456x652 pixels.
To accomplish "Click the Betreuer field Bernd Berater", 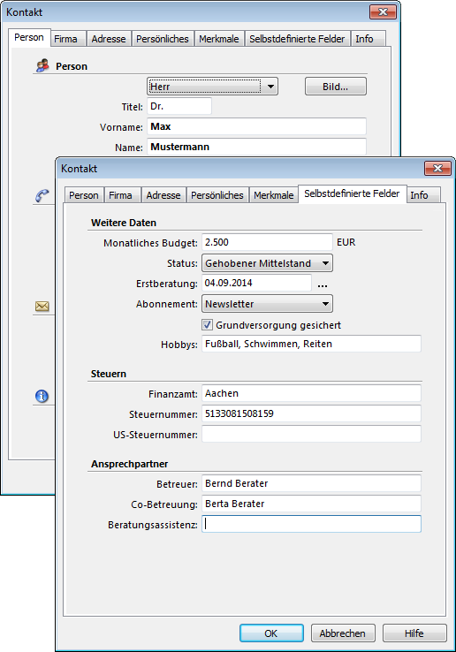I will click(x=311, y=483).
